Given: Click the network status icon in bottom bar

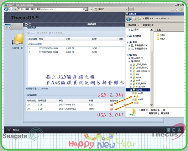Looking at the screenshot, I should click(179, 130).
